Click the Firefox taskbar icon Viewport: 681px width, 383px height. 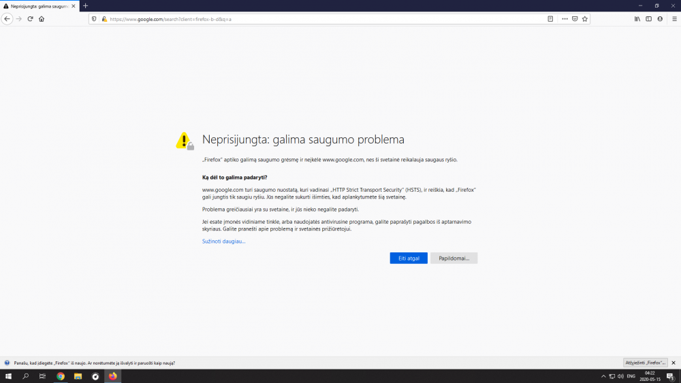(112, 376)
